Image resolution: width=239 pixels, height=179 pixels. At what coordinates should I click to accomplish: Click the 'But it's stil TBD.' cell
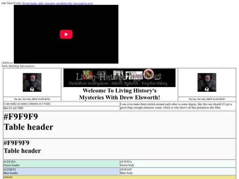[x=62, y=108]
